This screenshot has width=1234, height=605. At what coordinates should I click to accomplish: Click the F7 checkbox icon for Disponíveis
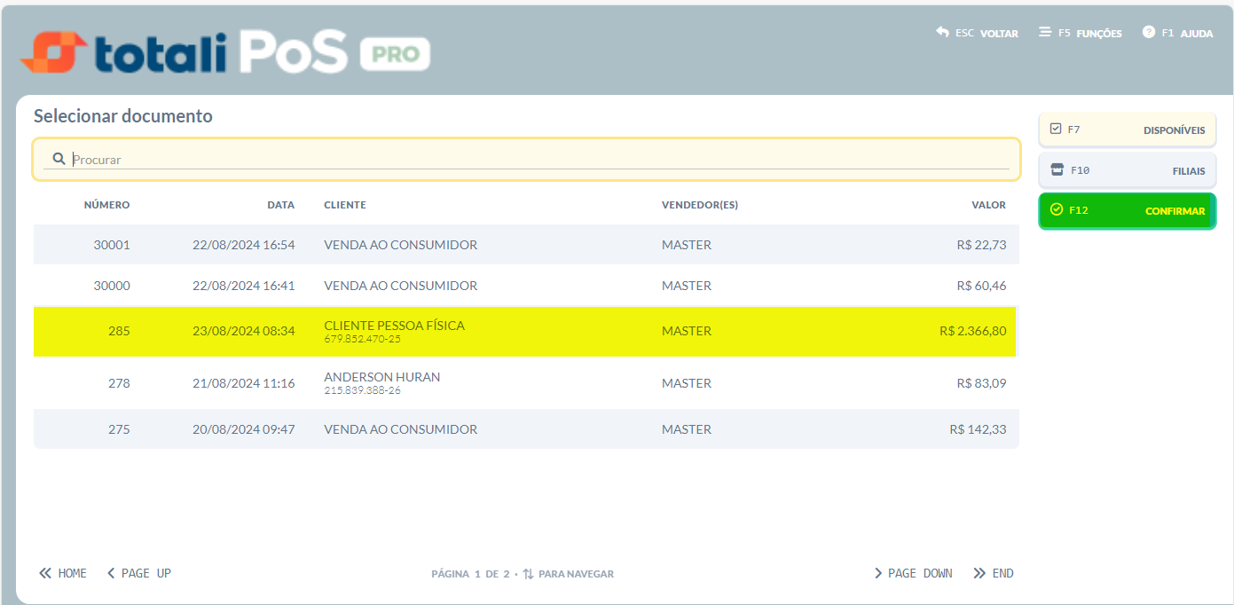point(1056,129)
